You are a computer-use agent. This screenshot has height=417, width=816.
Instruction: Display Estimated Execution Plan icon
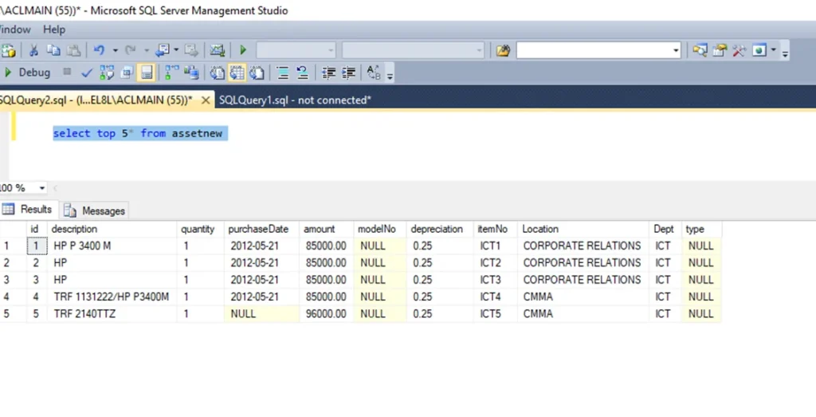coord(107,73)
